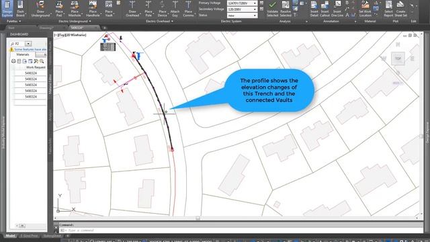Viewport: 430px width, 242px height.
Task: Click the hammer tools icon in Dashboard toolbar
Action: pos(36,61)
